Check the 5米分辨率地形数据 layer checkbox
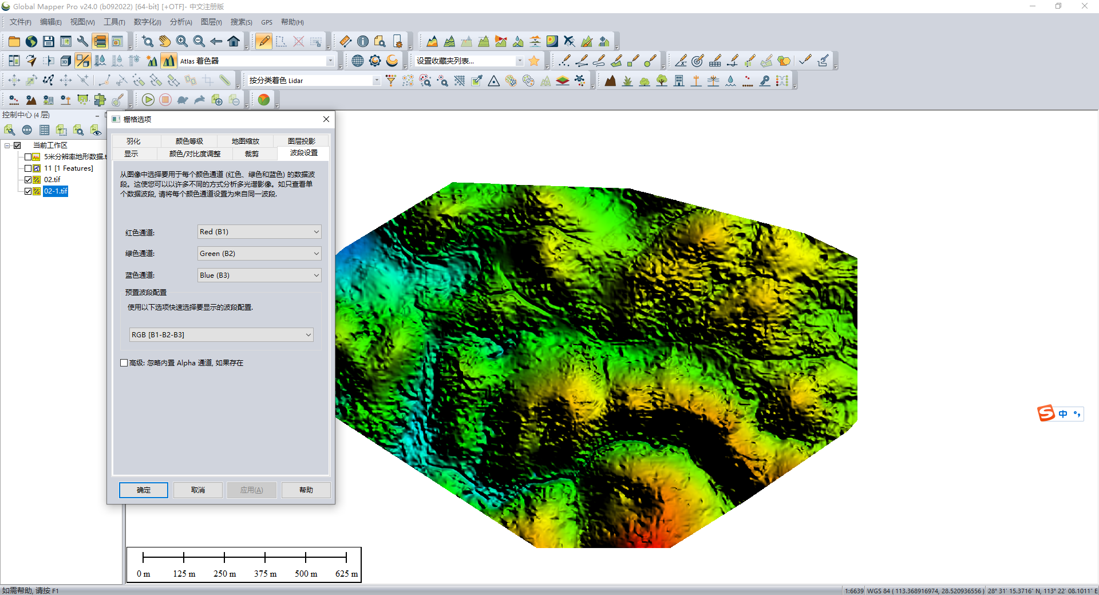This screenshot has width=1099, height=595. pyautogui.click(x=27, y=157)
